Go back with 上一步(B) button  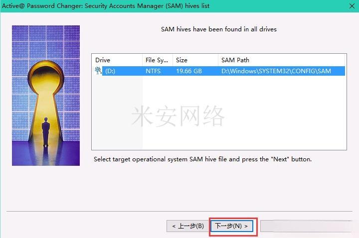[x=188, y=226]
